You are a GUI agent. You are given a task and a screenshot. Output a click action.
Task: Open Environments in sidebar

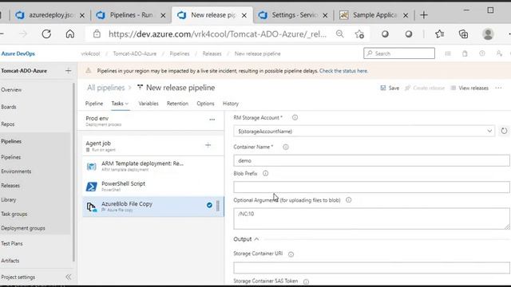coord(16,171)
